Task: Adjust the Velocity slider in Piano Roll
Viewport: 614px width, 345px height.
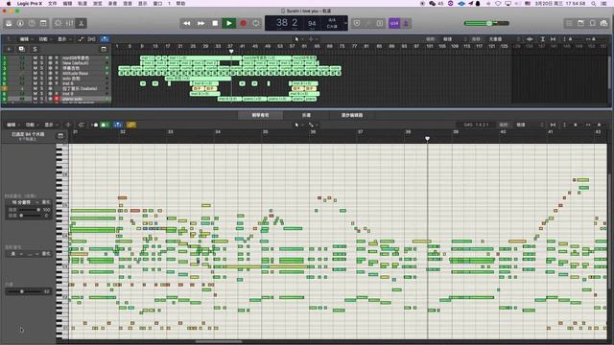Action: pyautogui.click(x=25, y=291)
